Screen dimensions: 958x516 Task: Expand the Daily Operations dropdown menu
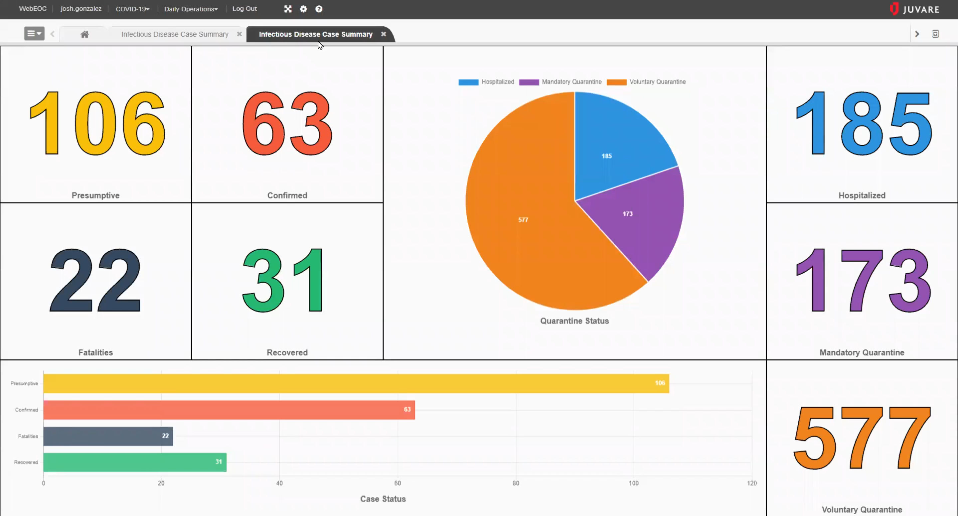pos(191,9)
